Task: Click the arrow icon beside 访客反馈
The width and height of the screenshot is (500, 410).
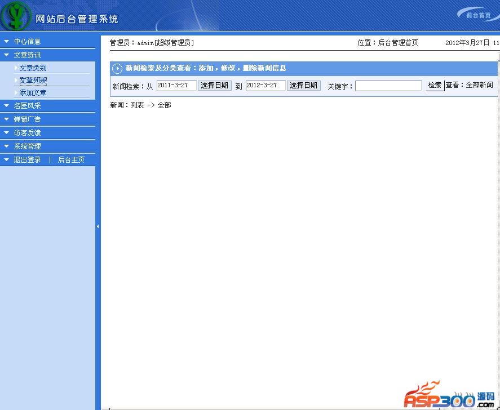Action: coord(6,132)
